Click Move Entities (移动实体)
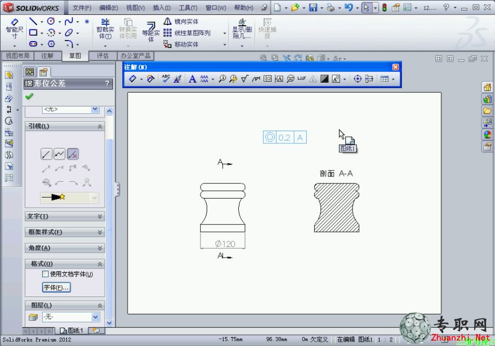Image resolution: width=495 pixels, height=346 pixels. coord(181,44)
